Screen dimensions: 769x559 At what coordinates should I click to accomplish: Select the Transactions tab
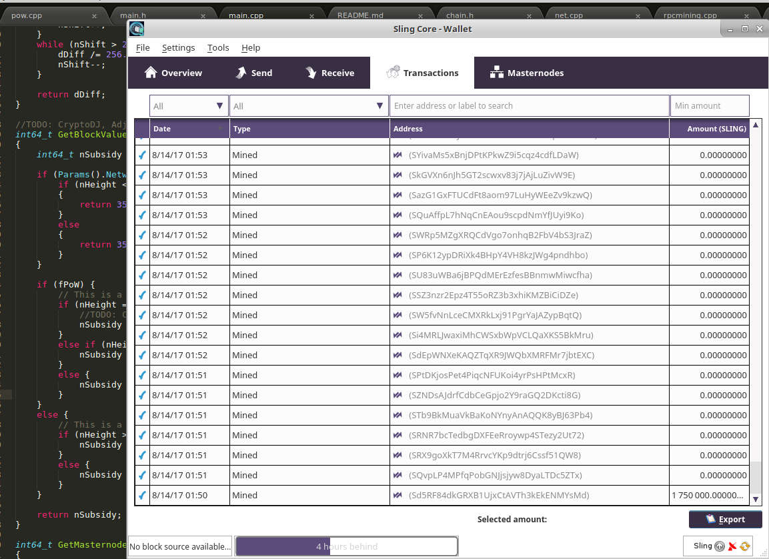[422, 73]
